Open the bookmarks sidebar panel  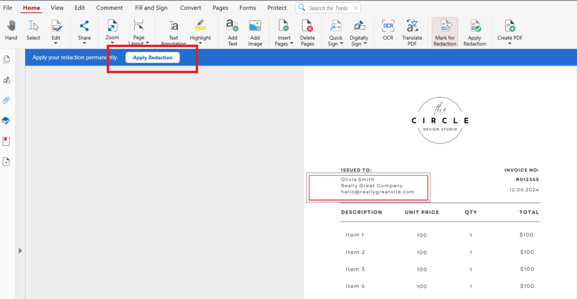click(x=7, y=141)
